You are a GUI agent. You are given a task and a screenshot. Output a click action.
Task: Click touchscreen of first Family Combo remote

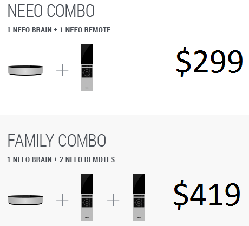(87, 184)
